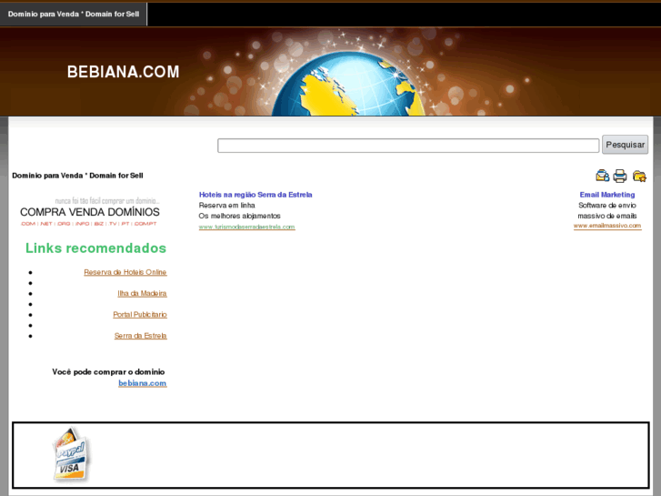Open Hoteis na região Serra da Estrela ad
This screenshot has width=661, height=496.
pyautogui.click(x=255, y=195)
